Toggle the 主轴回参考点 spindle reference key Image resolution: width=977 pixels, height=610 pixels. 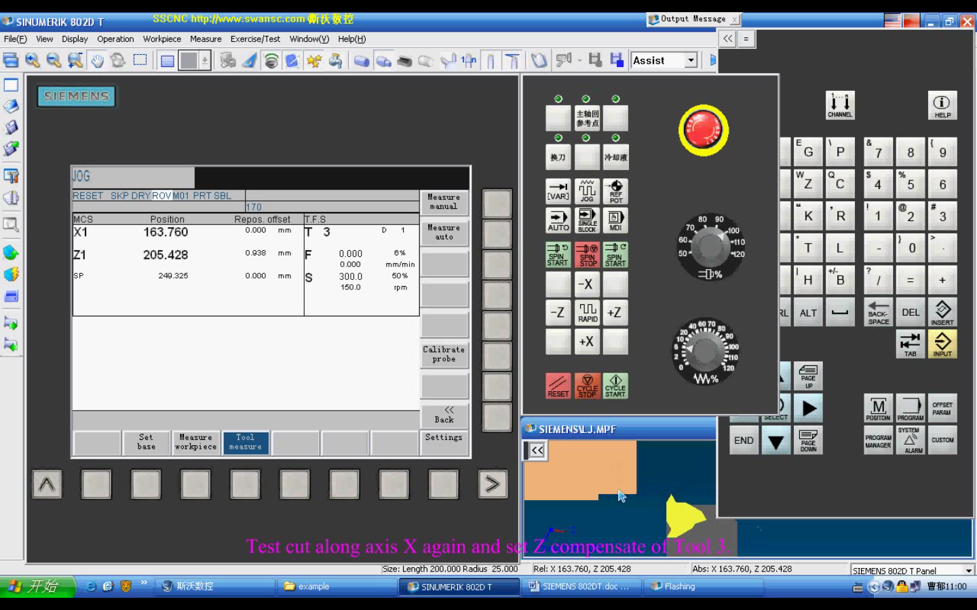click(x=587, y=118)
